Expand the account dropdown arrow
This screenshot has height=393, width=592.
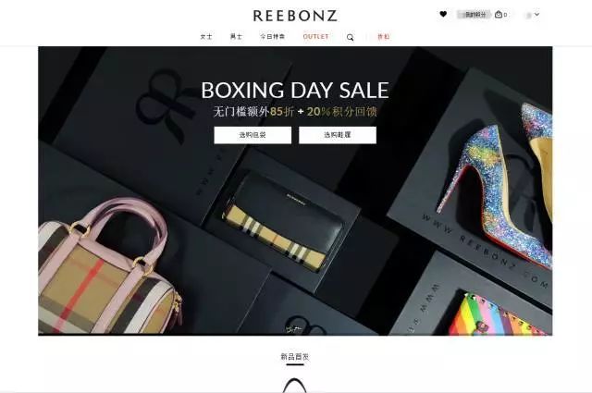pos(536,15)
